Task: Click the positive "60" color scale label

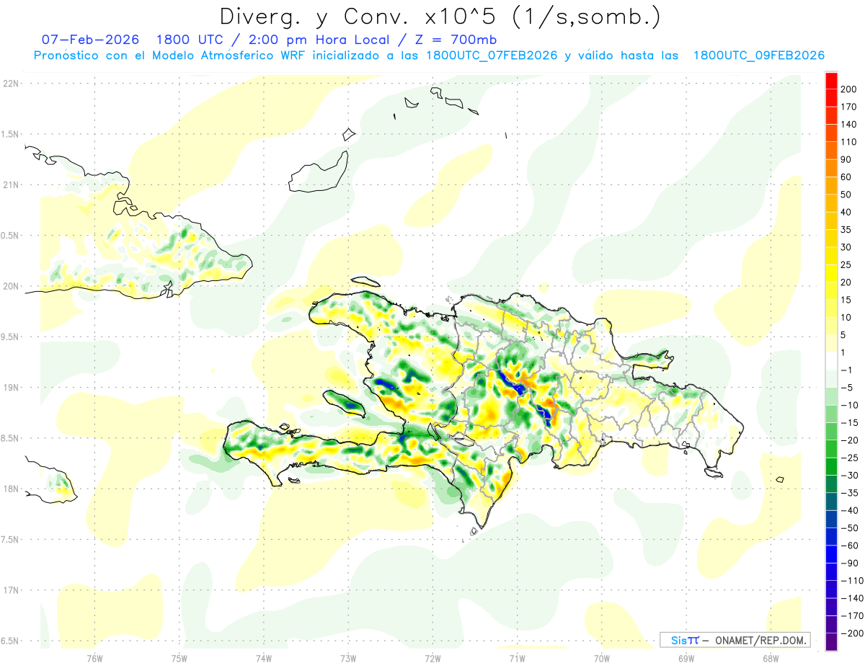Action: tap(846, 177)
